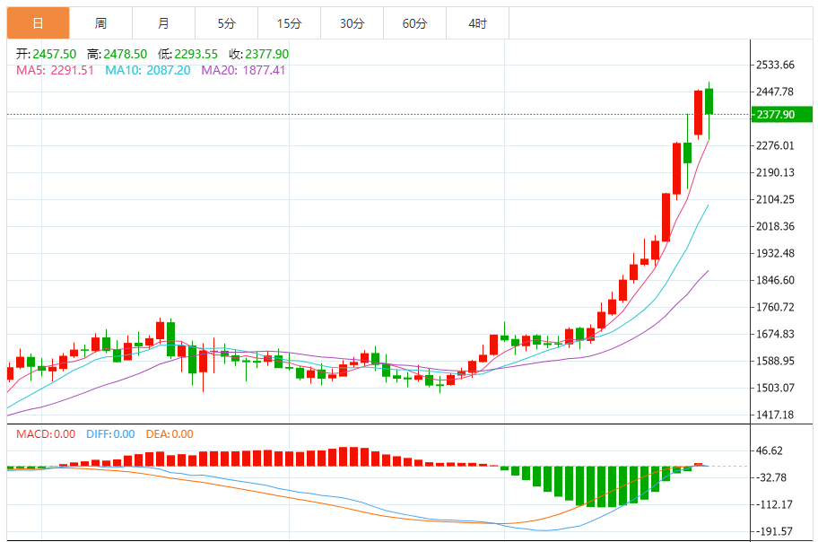This screenshot has height=542, width=818.
Task: Click the 46.62 MACD axis label
Action: [771, 451]
